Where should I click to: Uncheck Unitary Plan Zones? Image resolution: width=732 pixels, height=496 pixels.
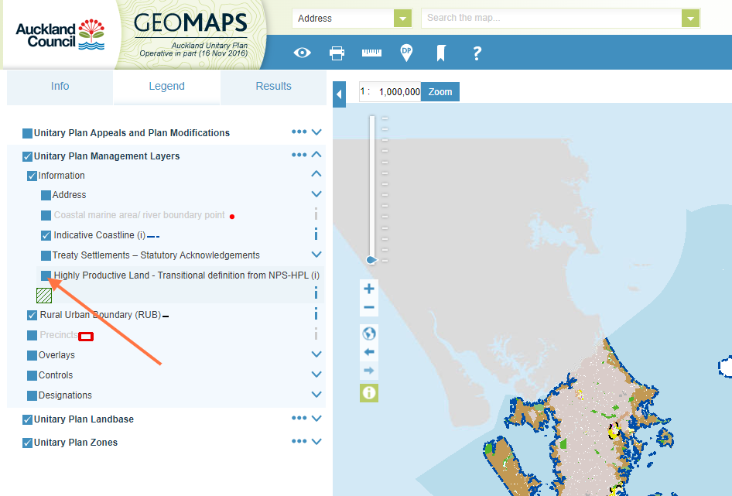point(27,443)
